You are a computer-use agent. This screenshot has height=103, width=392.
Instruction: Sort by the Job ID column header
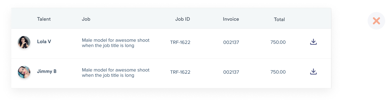tap(183, 19)
